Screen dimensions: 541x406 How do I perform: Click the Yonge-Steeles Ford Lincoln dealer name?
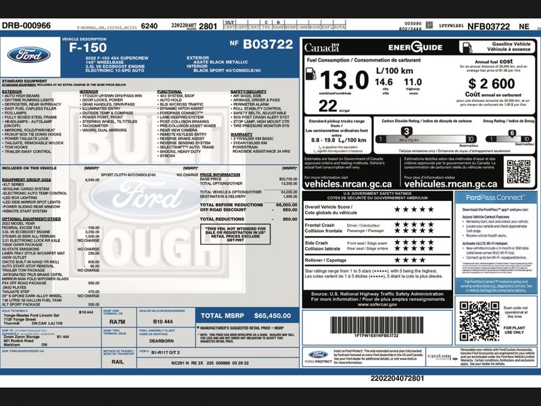[x=31, y=315]
